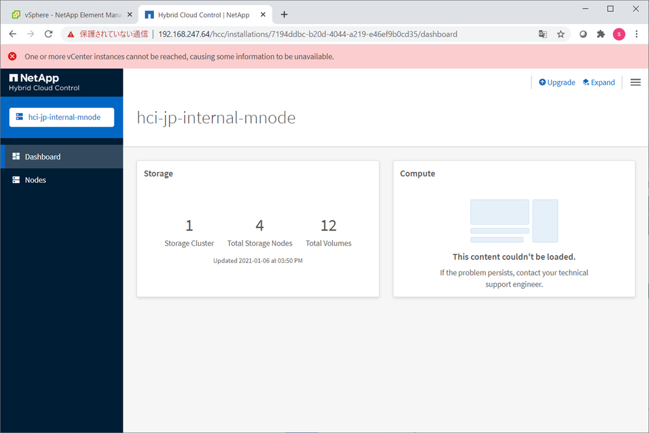
Task: Click the not-secure warning icon
Action: pyautogui.click(x=71, y=34)
